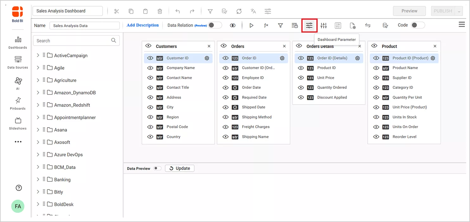The image size is (470, 222).
Task: Close the Customers table
Action: [209, 46]
